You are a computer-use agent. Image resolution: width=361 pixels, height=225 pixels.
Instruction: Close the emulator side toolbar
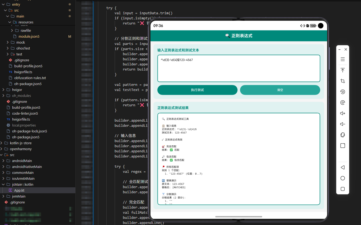346,50
